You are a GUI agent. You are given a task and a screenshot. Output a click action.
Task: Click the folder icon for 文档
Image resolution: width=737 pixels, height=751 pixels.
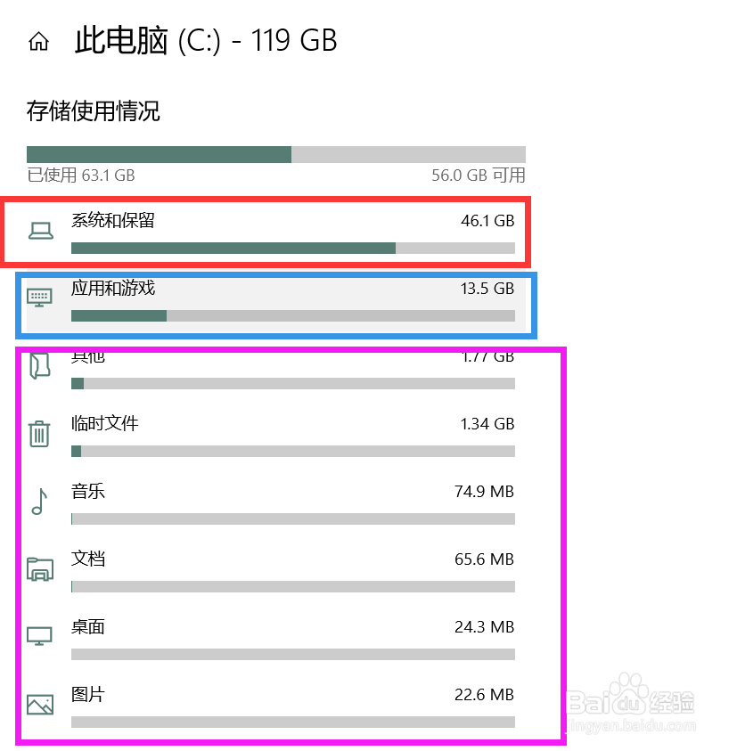[x=40, y=569]
